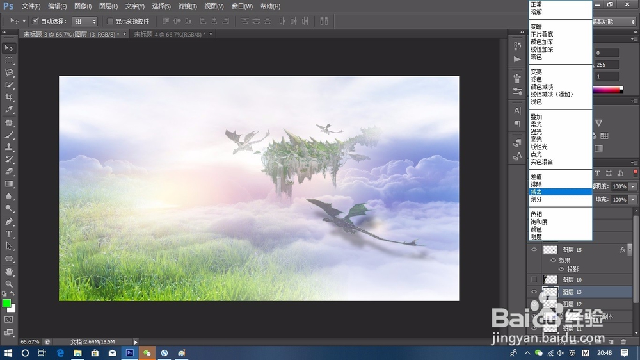The width and height of the screenshot is (640, 360).
Task: Toggle the 效果 visibility eye
Action: pyautogui.click(x=553, y=260)
